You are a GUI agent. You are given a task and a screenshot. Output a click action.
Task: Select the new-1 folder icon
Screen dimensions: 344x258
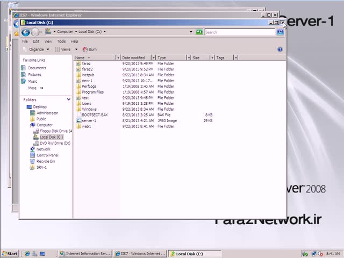[x=78, y=81]
